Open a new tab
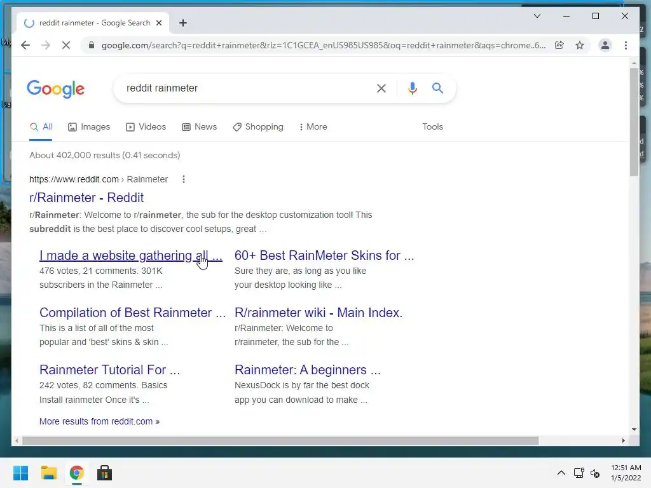 point(182,23)
